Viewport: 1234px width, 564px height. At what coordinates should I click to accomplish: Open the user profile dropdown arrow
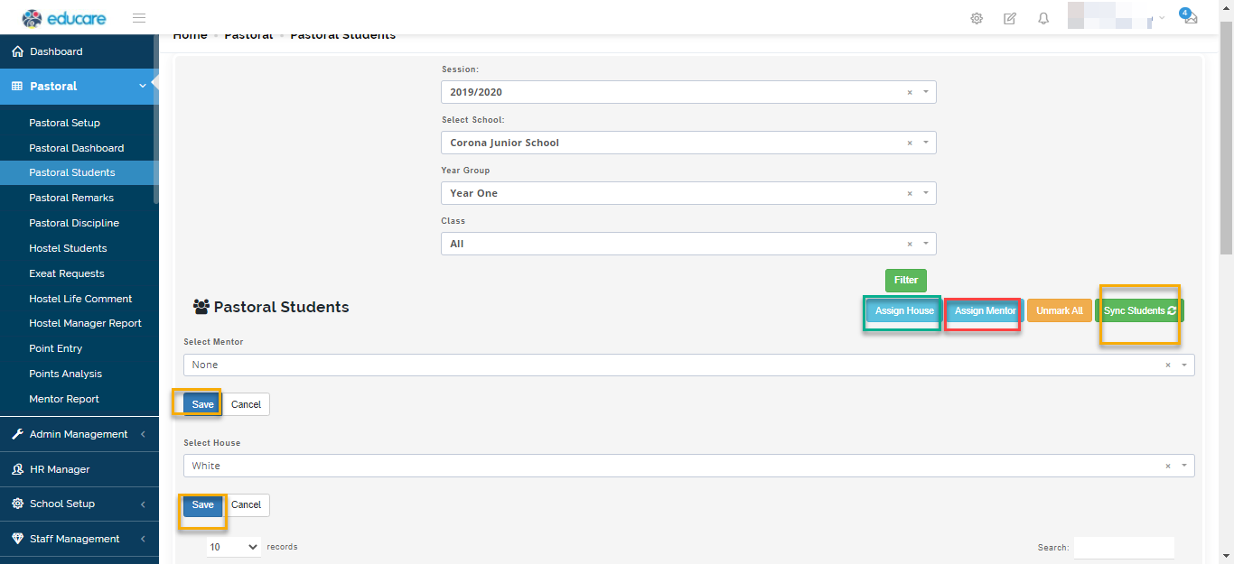[x=1162, y=18]
